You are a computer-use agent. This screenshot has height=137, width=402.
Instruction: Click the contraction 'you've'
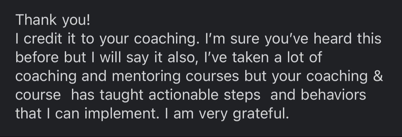tap(286, 40)
